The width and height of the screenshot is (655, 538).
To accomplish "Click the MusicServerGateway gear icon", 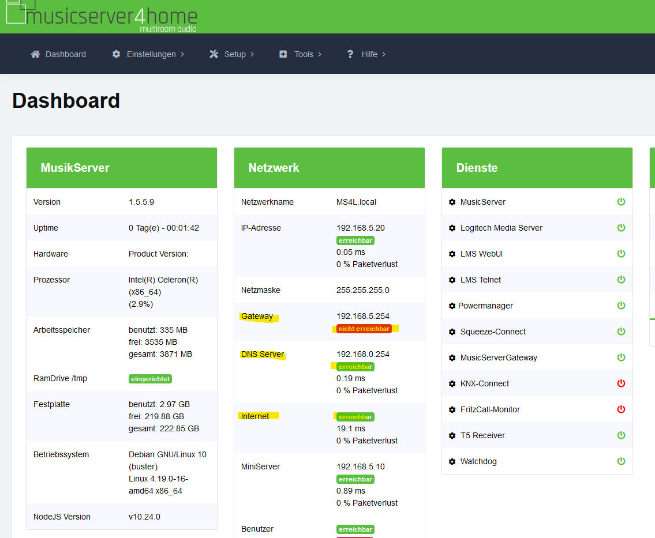I will 452,358.
